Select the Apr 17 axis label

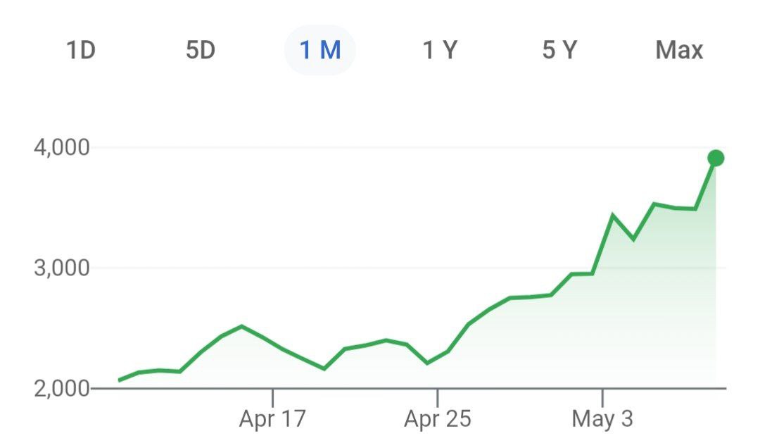274,417
